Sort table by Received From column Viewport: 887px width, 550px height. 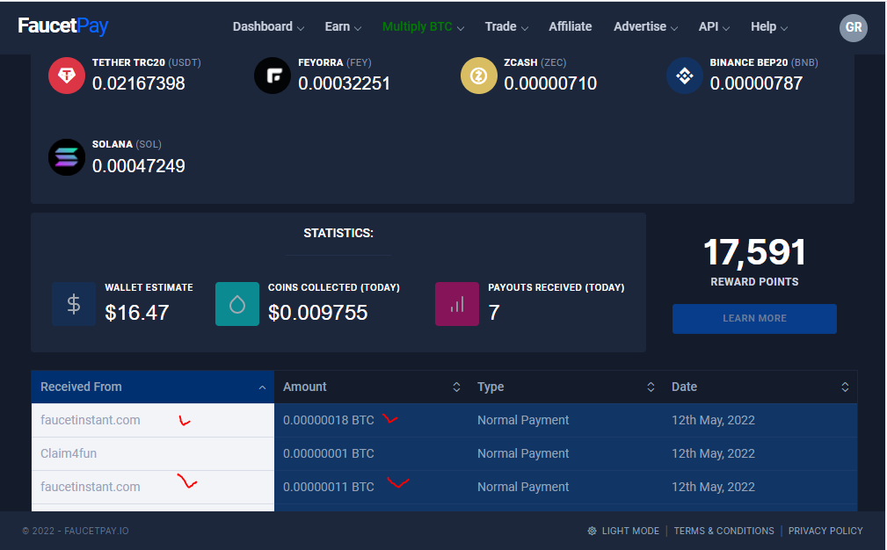pyautogui.click(x=153, y=387)
